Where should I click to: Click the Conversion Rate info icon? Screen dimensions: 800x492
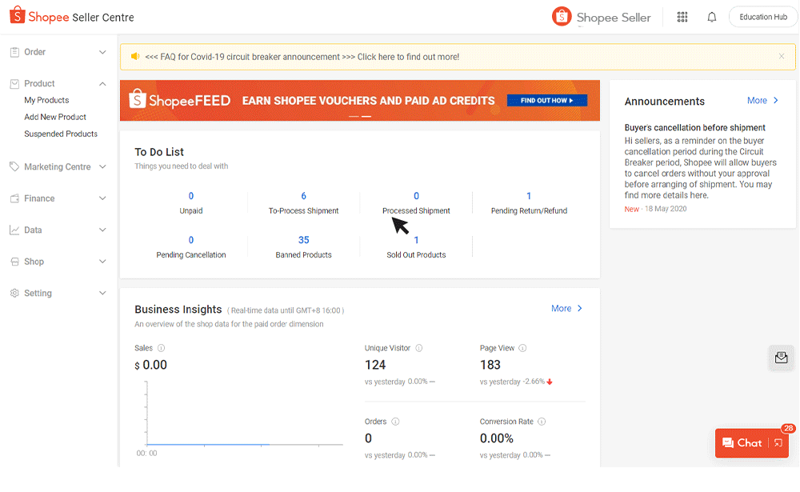542,422
